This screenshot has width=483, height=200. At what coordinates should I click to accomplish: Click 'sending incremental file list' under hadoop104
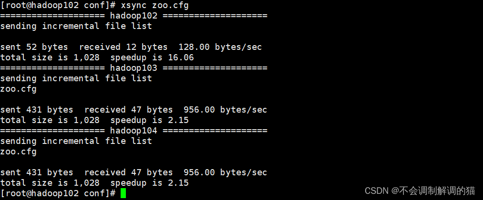point(76,141)
